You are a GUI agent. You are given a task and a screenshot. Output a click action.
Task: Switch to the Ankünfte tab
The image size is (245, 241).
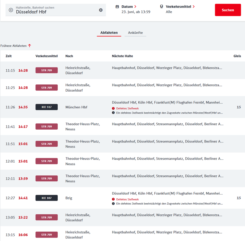click(135, 33)
